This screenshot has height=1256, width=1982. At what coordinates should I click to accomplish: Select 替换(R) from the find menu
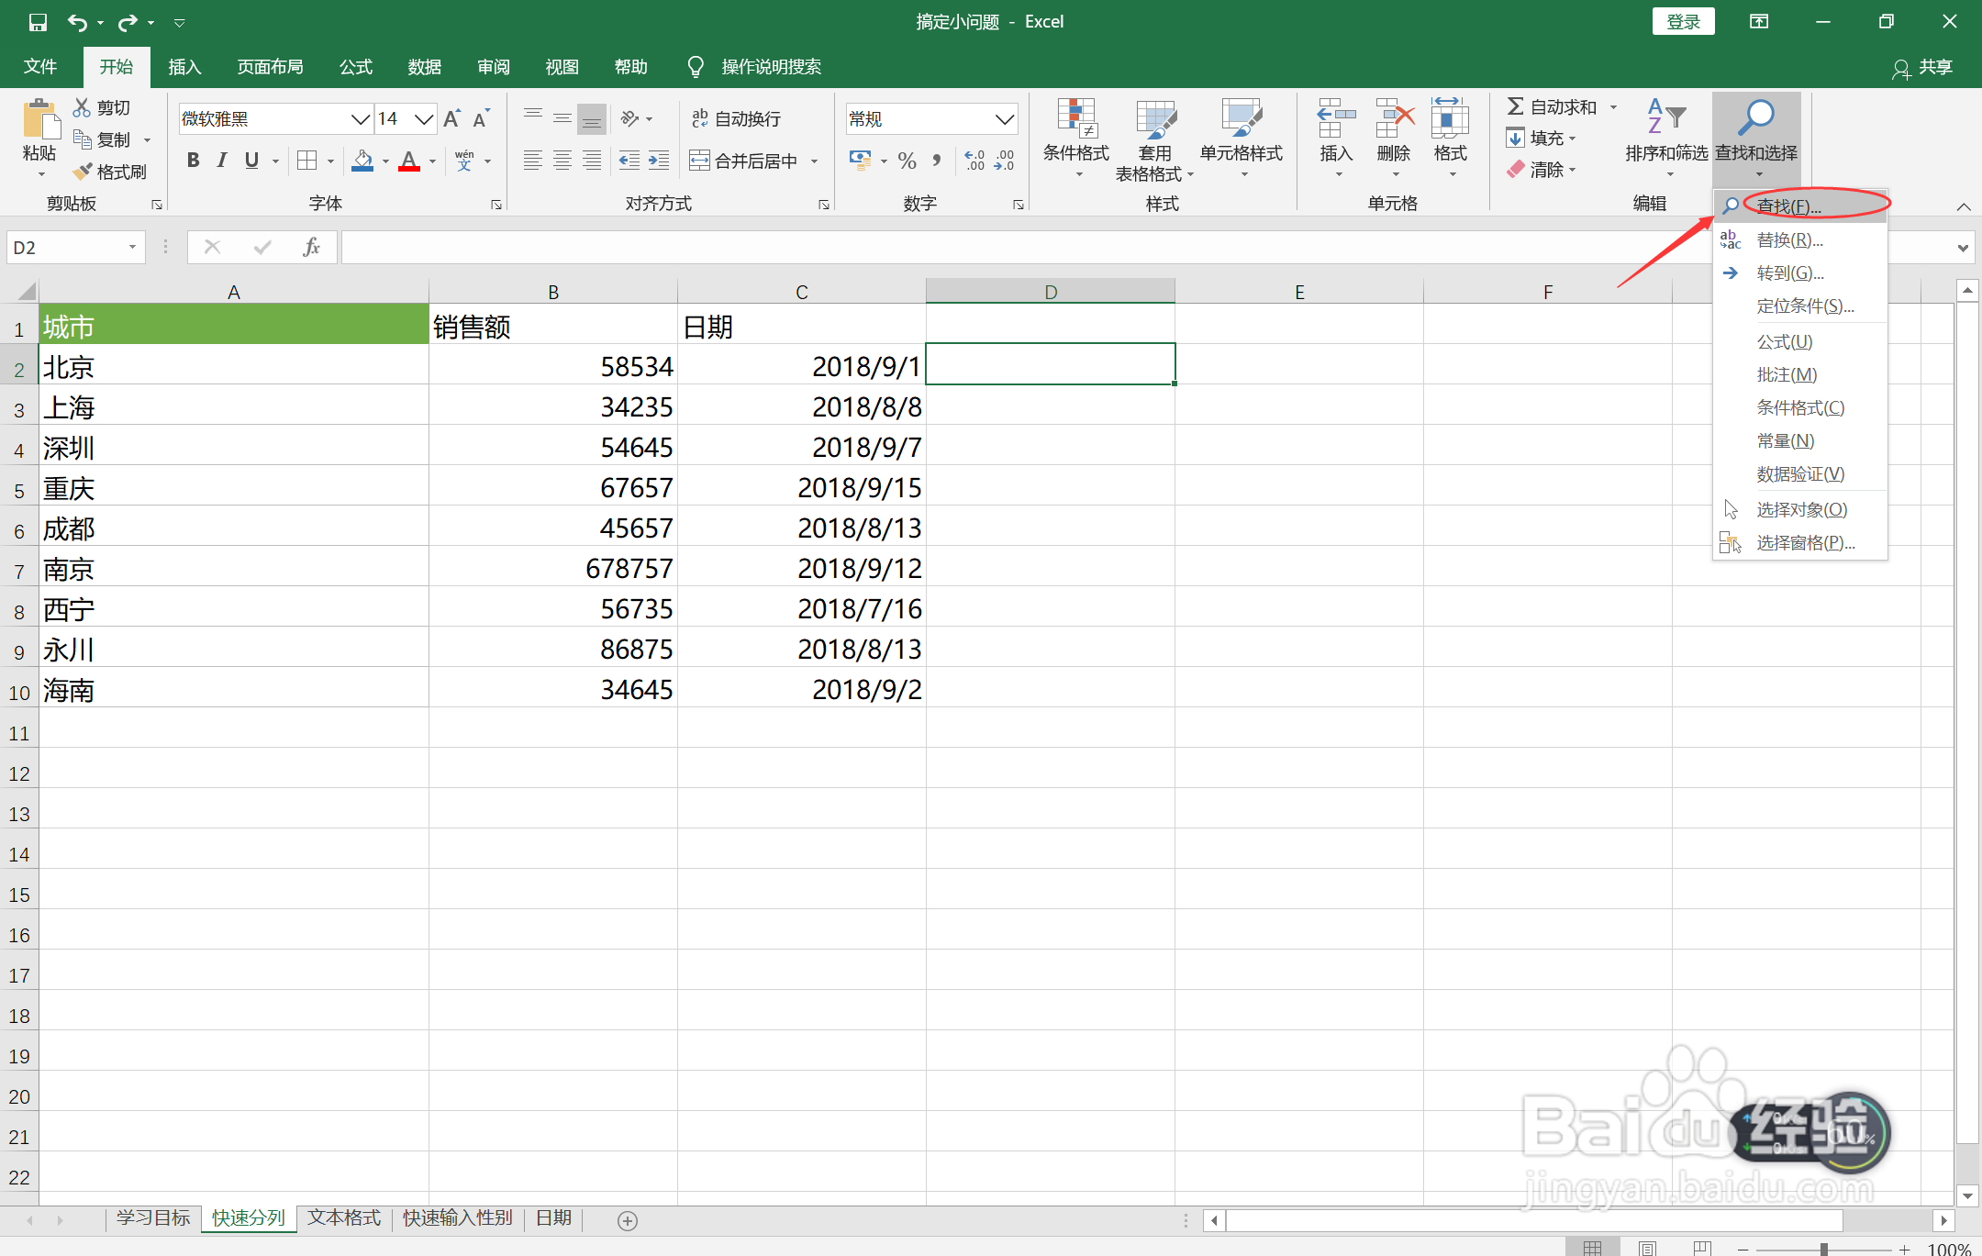pos(1789,240)
